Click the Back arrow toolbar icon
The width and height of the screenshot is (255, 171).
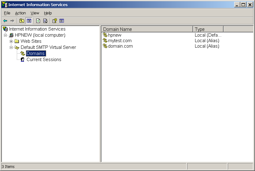(5, 21)
